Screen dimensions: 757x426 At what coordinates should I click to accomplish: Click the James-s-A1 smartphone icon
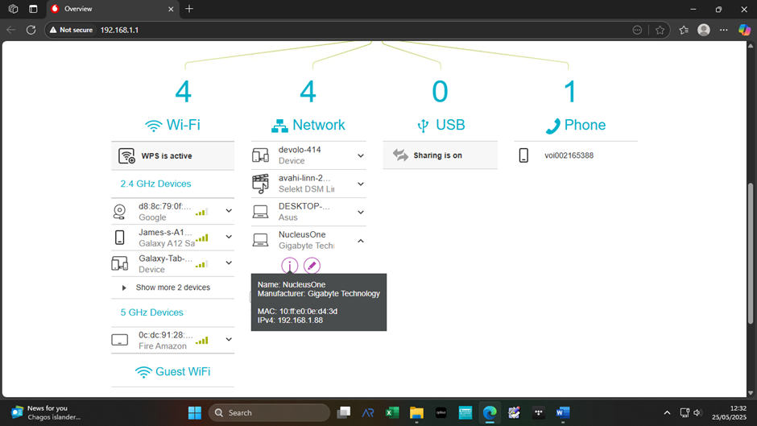tap(119, 238)
